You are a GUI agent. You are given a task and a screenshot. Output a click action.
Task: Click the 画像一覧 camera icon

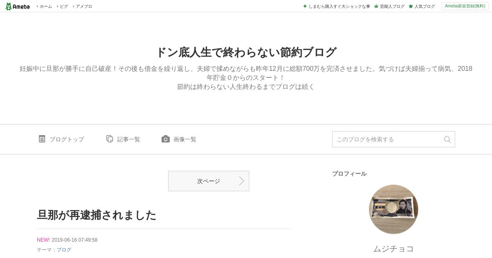166,139
